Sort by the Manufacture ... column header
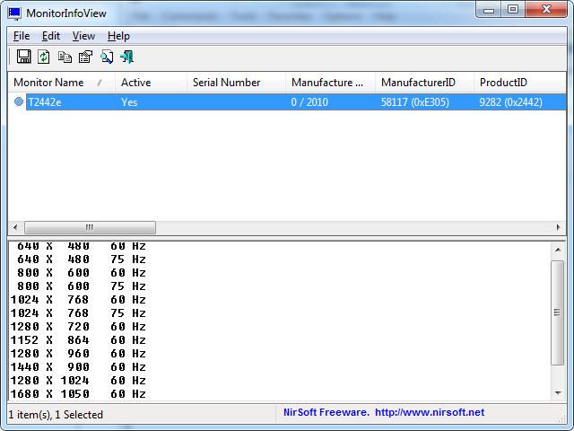 (331, 83)
